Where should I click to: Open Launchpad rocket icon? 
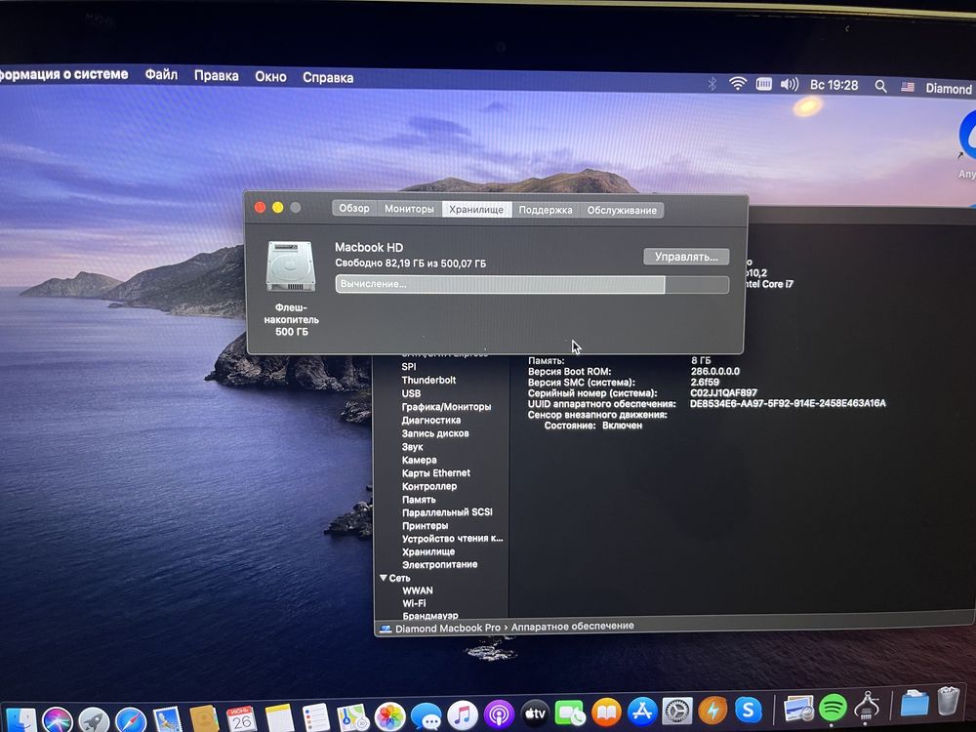(x=94, y=721)
